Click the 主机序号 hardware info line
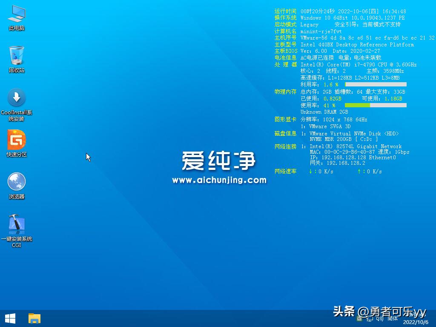This screenshot has width=436, height=327. [x=286, y=38]
